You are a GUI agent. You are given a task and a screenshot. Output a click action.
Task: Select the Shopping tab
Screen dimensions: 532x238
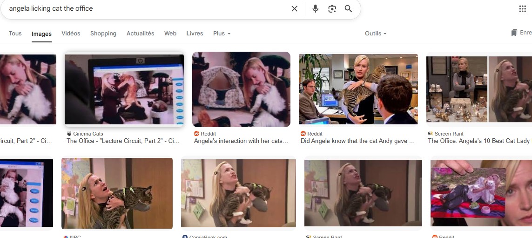[103, 33]
